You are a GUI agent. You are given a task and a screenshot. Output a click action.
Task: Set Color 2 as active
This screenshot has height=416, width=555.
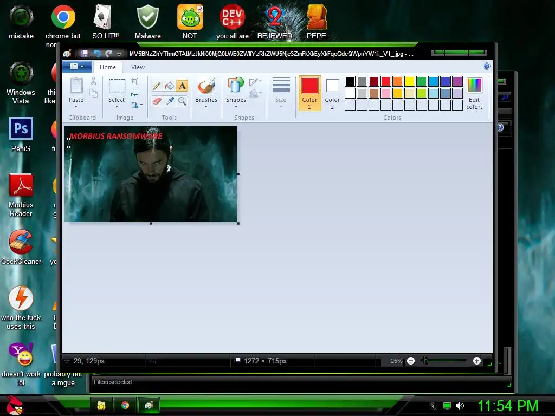[x=332, y=93]
